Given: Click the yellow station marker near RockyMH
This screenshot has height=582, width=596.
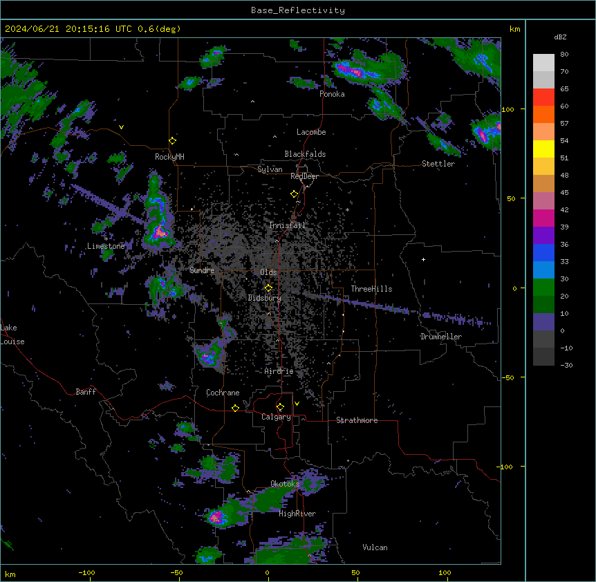Looking at the screenshot, I should (x=173, y=141).
